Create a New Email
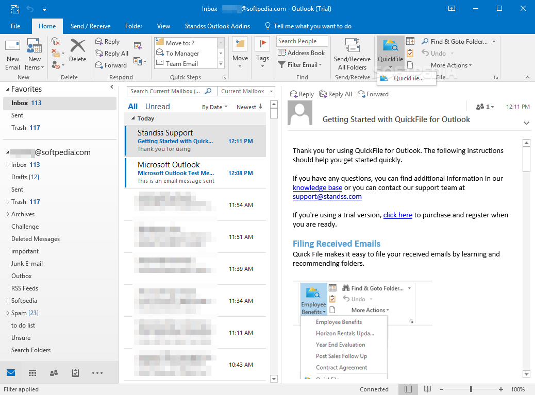 (x=12, y=55)
